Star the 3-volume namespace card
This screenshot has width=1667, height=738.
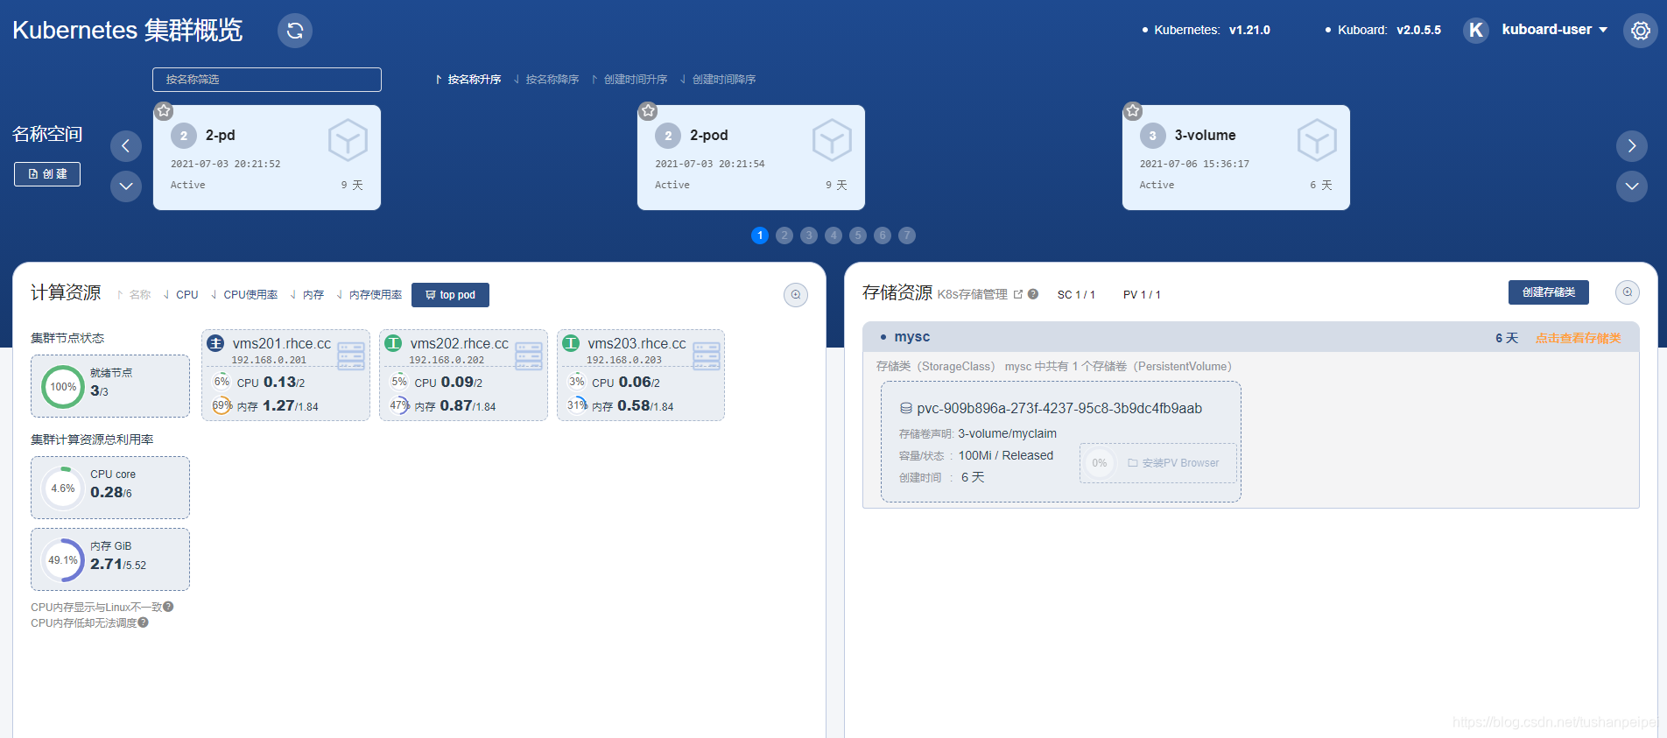(x=1133, y=111)
